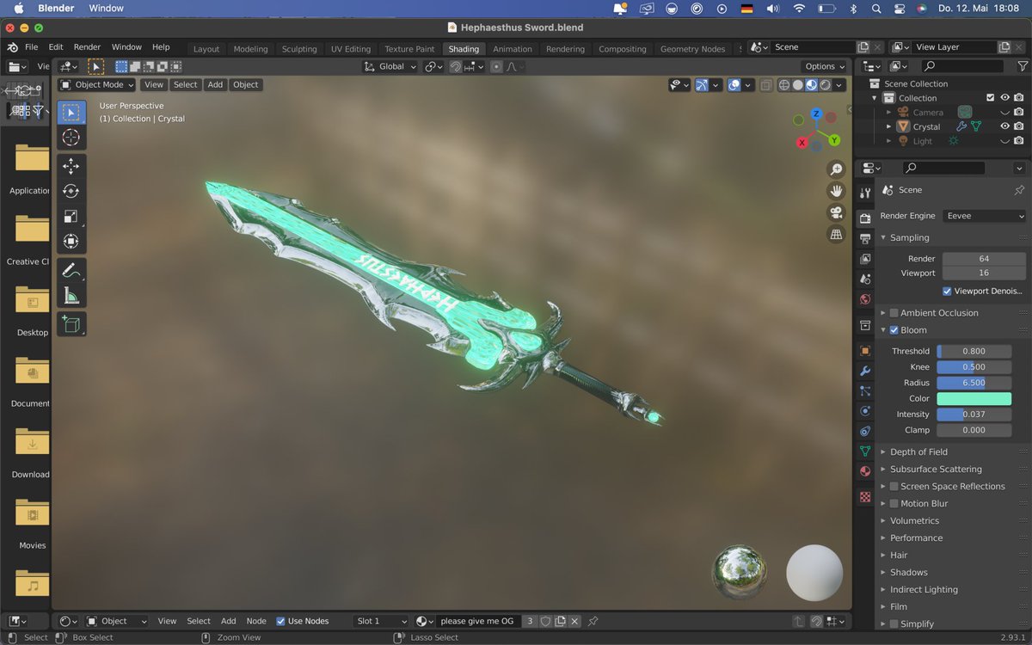Screen dimensions: 1032x645
Task: Toggle camera view icon in viewport
Action: tap(836, 212)
